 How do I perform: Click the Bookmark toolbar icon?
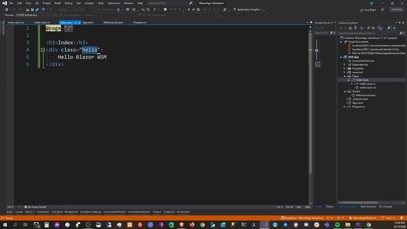click(165, 10)
